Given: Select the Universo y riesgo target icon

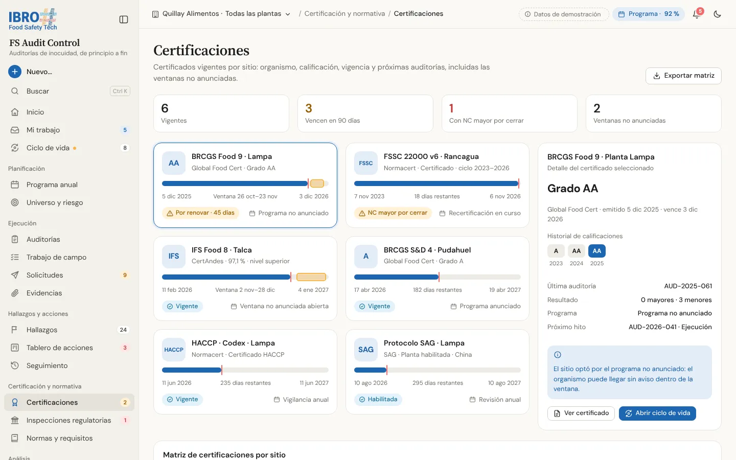Looking at the screenshot, I should point(15,202).
